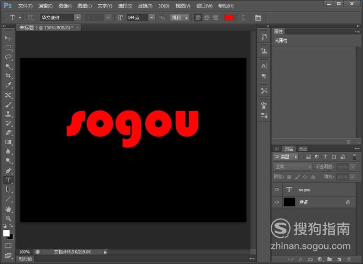Select the Move tool
363x264 pixels.
pos(8,38)
